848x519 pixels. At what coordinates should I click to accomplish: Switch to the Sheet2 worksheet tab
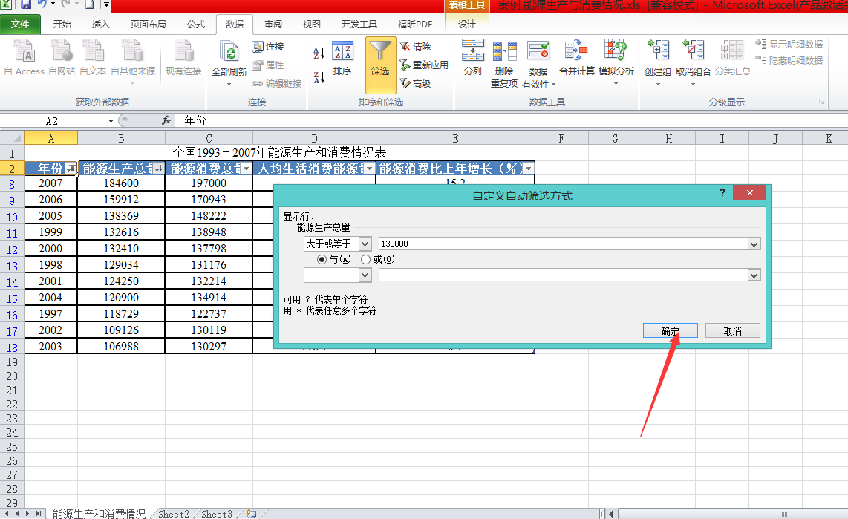174,514
